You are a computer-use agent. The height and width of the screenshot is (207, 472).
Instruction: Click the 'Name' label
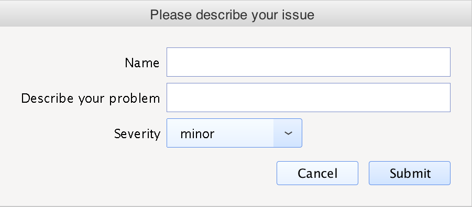tap(142, 63)
